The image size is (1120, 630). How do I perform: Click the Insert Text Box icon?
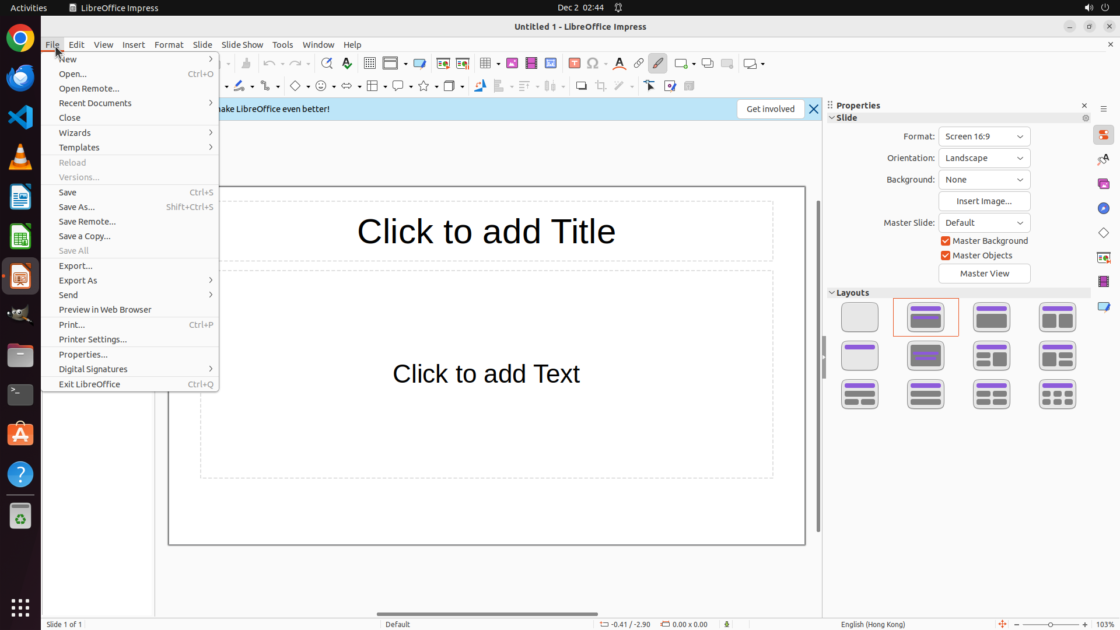(574, 64)
